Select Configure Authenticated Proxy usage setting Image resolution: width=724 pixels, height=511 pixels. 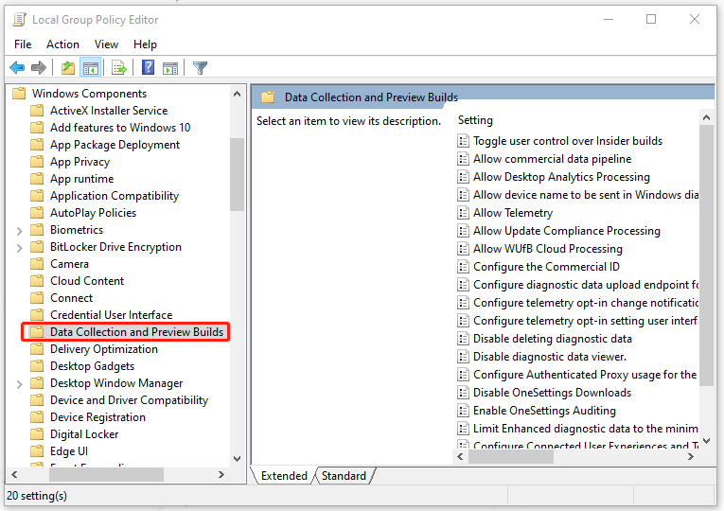(585, 375)
